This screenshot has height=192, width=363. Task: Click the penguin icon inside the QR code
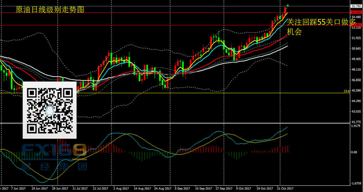[50, 110]
